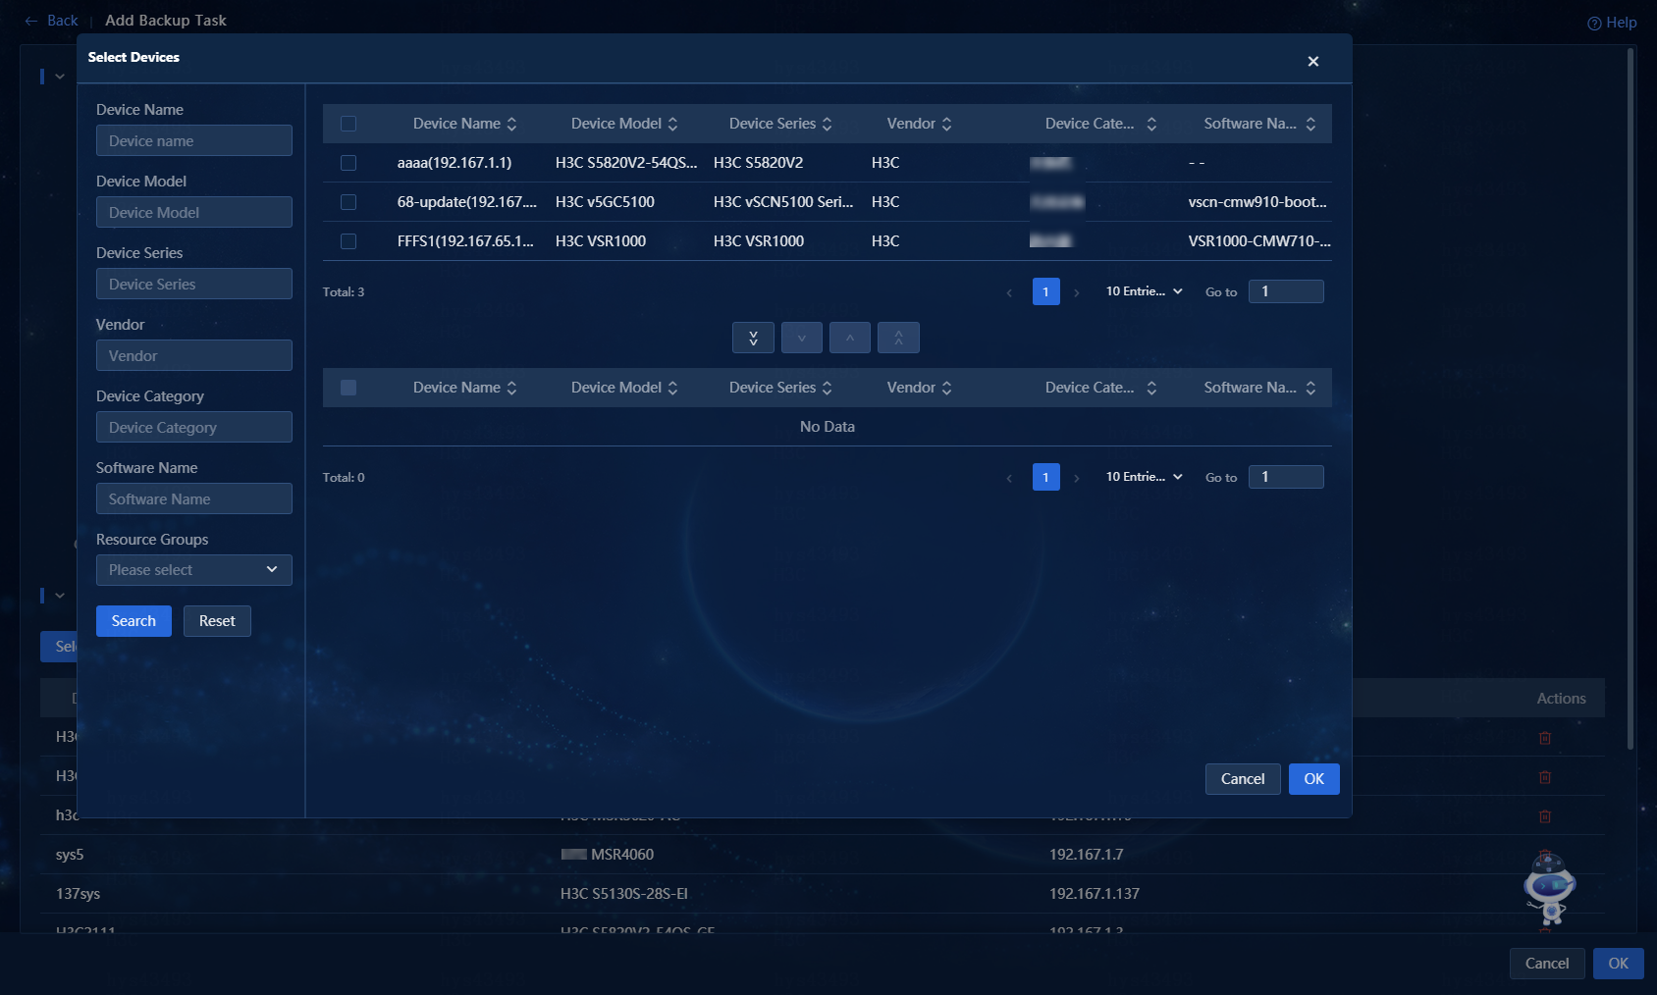Click the move all down double-arrow button
Viewport: 1657px width, 995px height.
(x=753, y=338)
